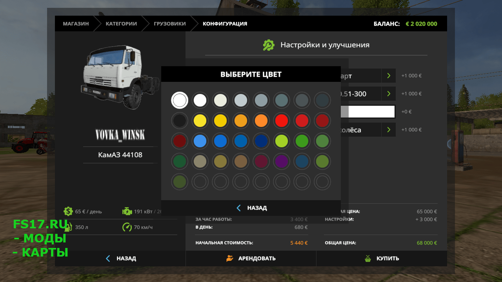Image resolution: width=502 pixels, height=282 pixels.
Task: Switch to the ГРУЗОВИКИ breadcrumb tab
Action: click(169, 23)
